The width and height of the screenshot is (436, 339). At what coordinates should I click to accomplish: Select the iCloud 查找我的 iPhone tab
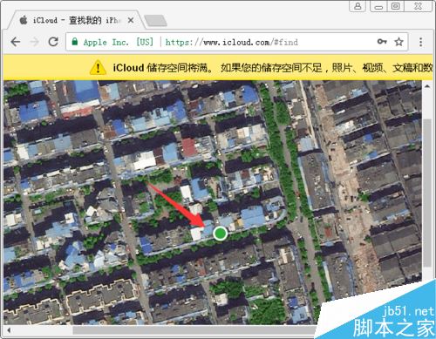pyautogui.click(x=76, y=20)
